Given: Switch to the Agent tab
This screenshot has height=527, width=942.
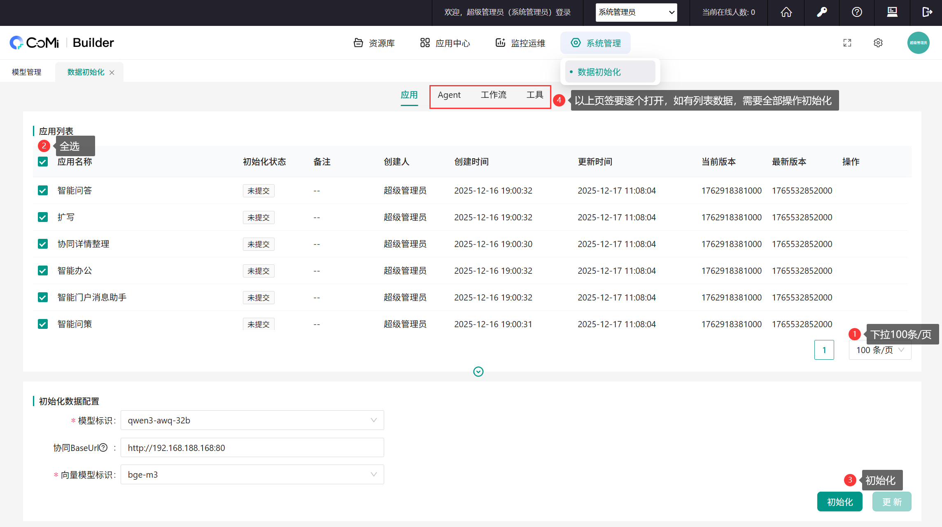Looking at the screenshot, I should pyautogui.click(x=449, y=95).
